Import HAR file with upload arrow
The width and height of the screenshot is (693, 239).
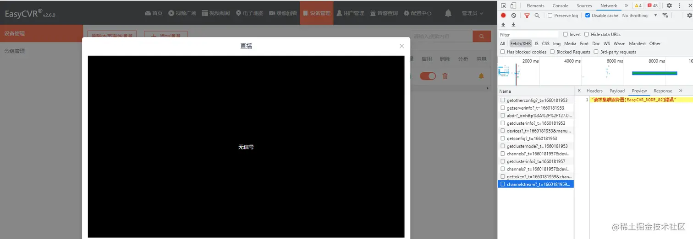tap(503, 25)
